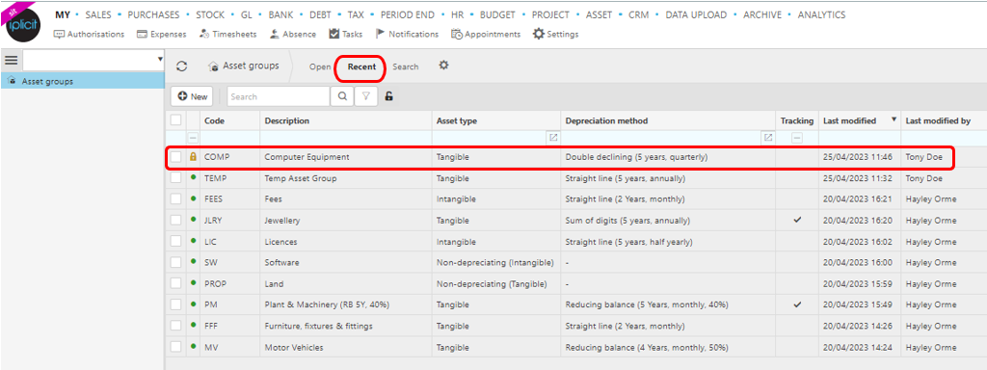
Task: Click the gear icon next to Search tab
Action: point(443,65)
